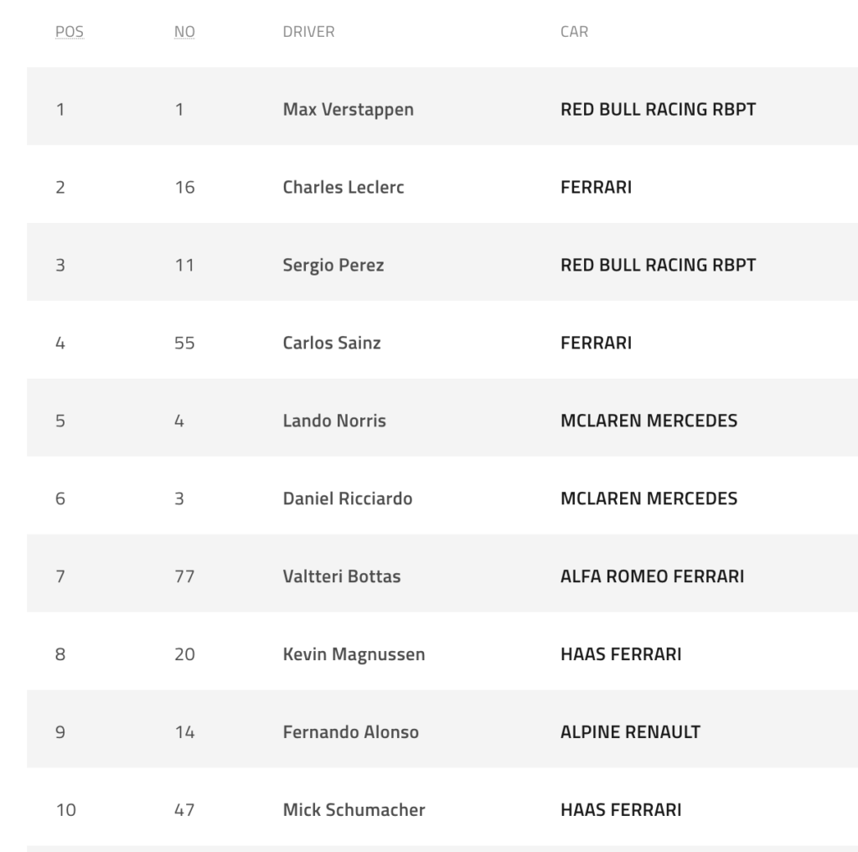This screenshot has width=858, height=852.
Task: Open Lando Norris driver entry
Action: click(x=334, y=421)
